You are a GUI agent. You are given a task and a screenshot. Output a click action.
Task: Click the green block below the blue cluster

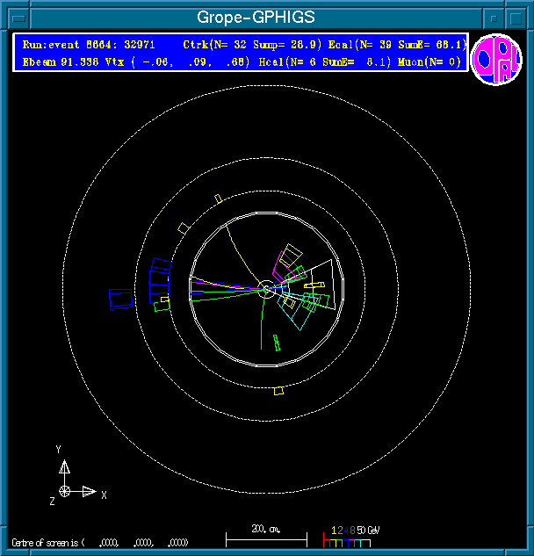tap(162, 307)
